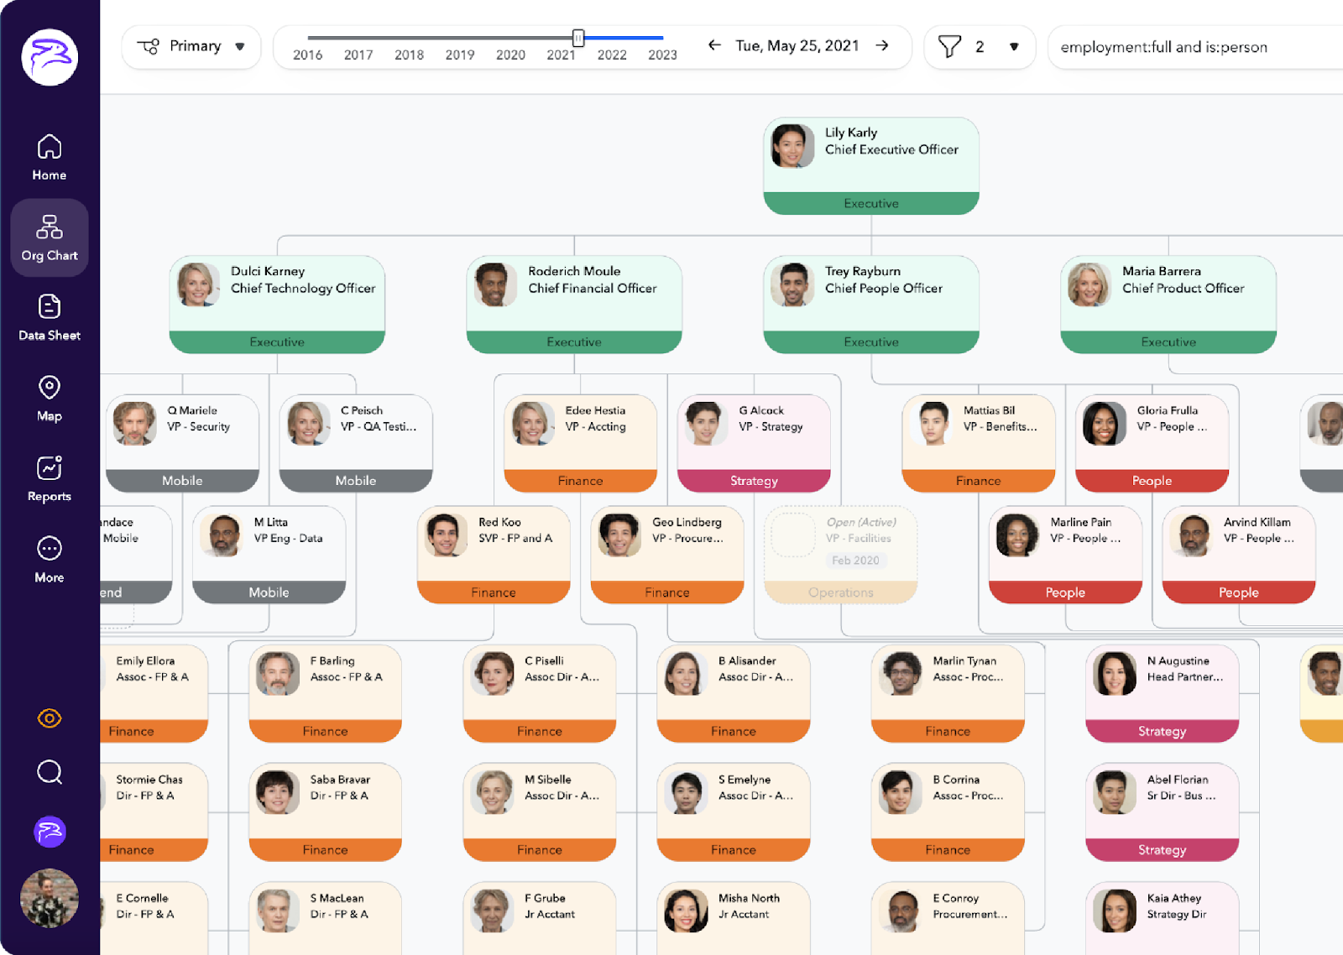
Task: Open the Primary chart type dropdown
Action: pos(191,46)
